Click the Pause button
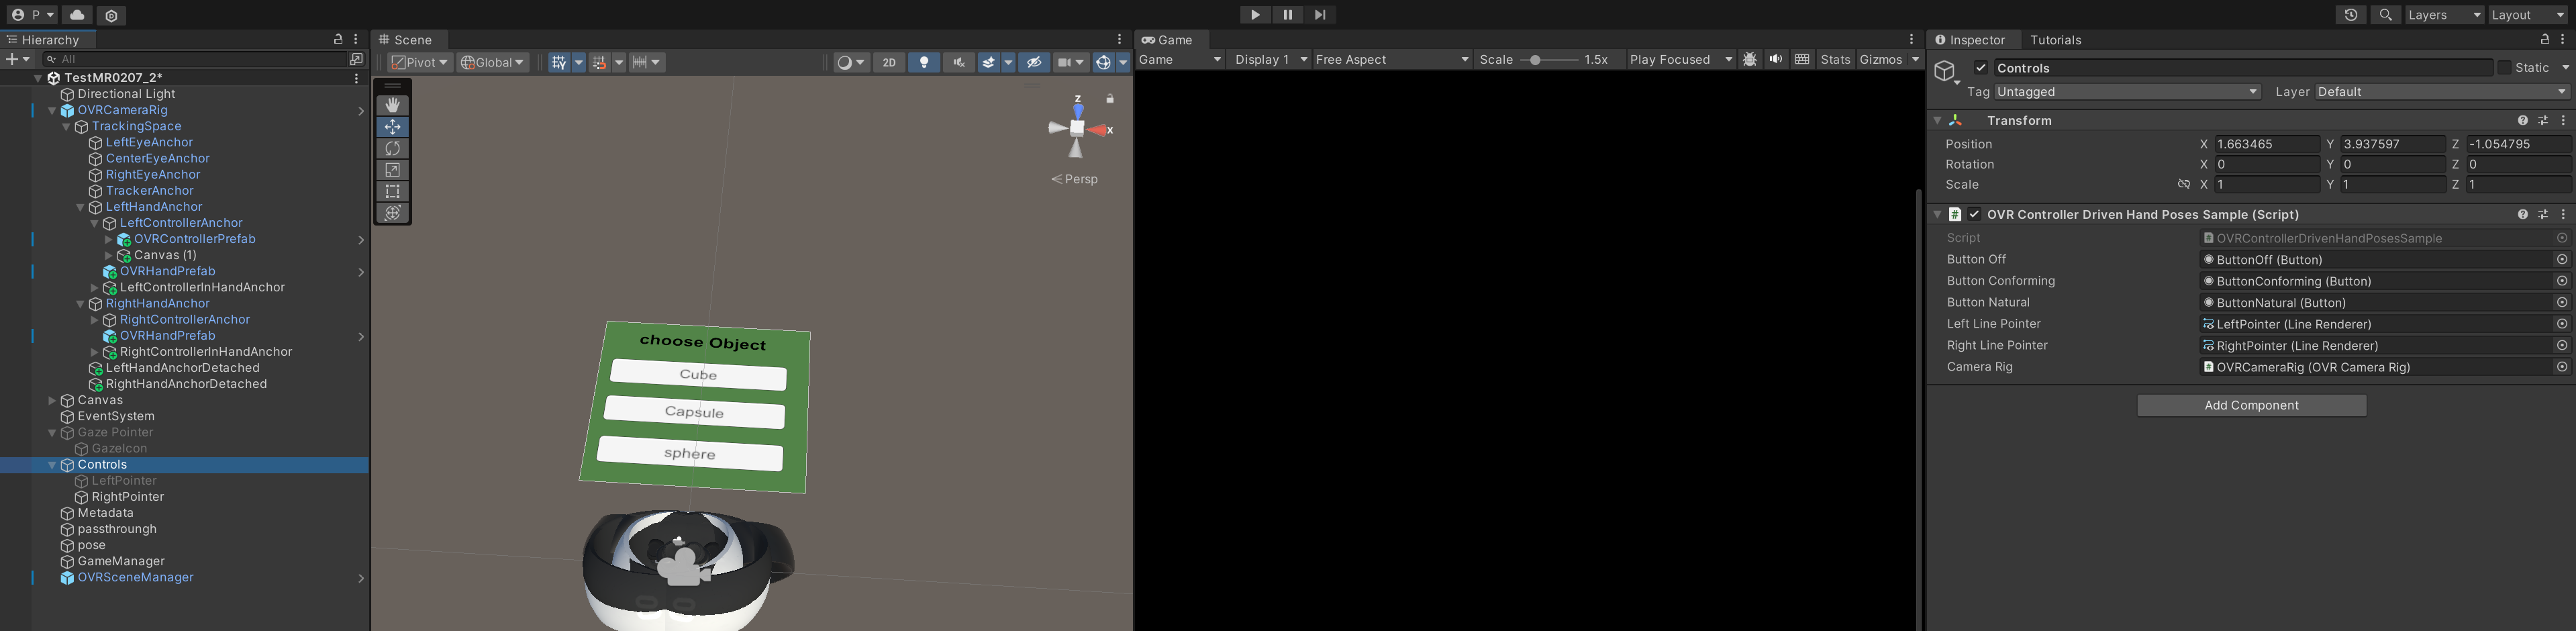This screenshot has width=2576, height=631. [x=1288, y=15]
